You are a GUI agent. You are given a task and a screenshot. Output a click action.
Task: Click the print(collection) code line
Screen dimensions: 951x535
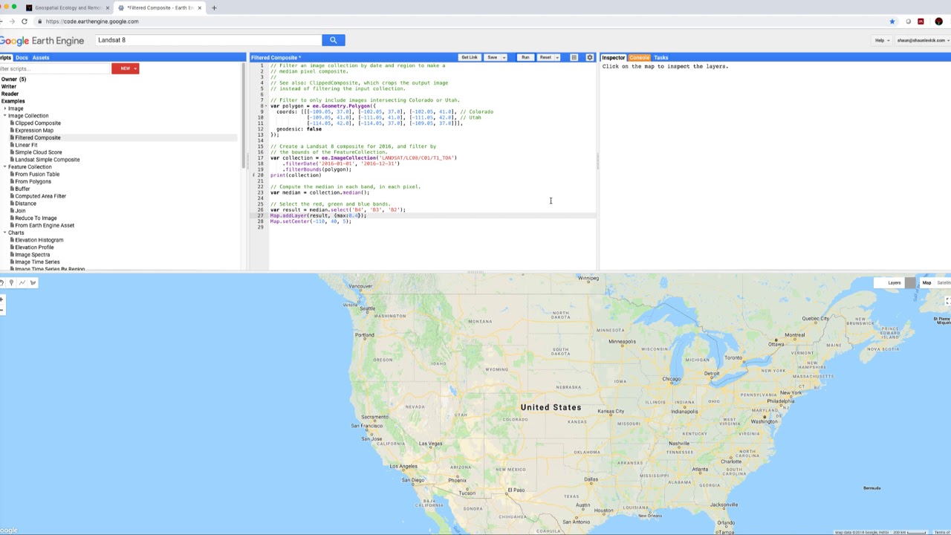pos(296,175)
